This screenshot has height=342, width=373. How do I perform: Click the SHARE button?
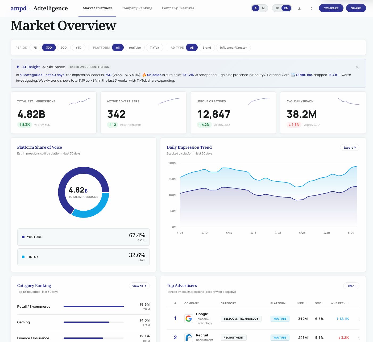(x=356, y=8)
